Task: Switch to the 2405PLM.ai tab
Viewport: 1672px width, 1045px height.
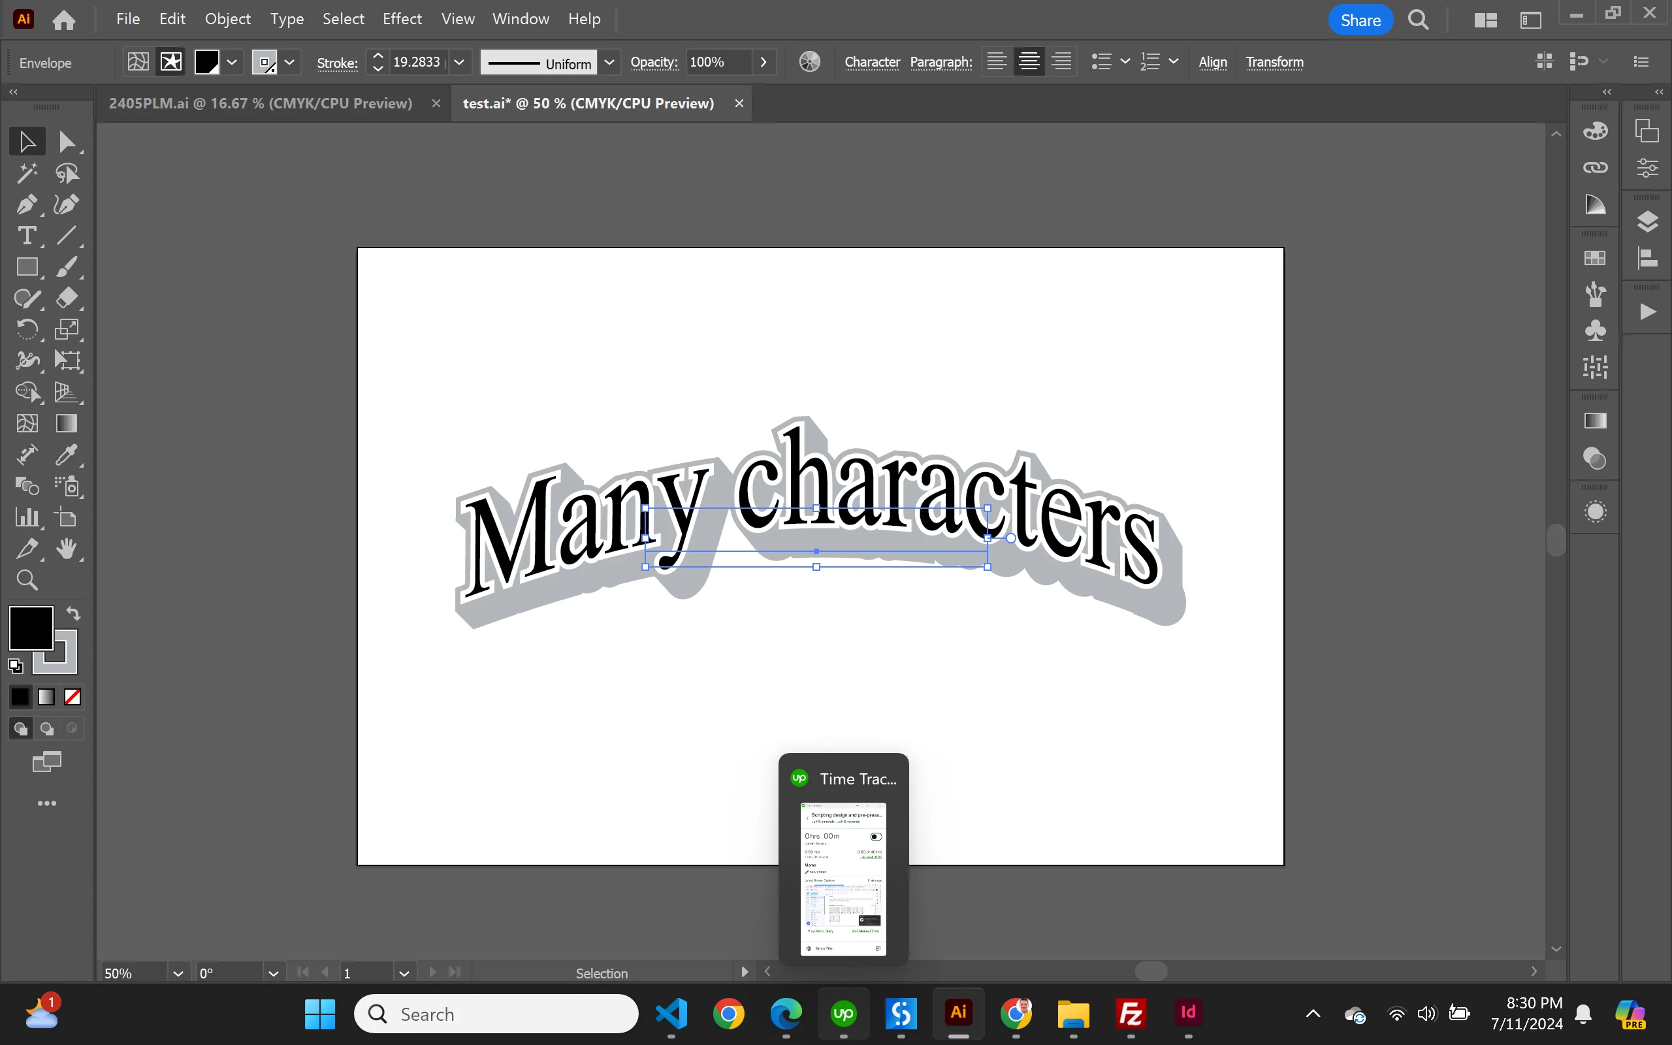Action: click(261, 103)
